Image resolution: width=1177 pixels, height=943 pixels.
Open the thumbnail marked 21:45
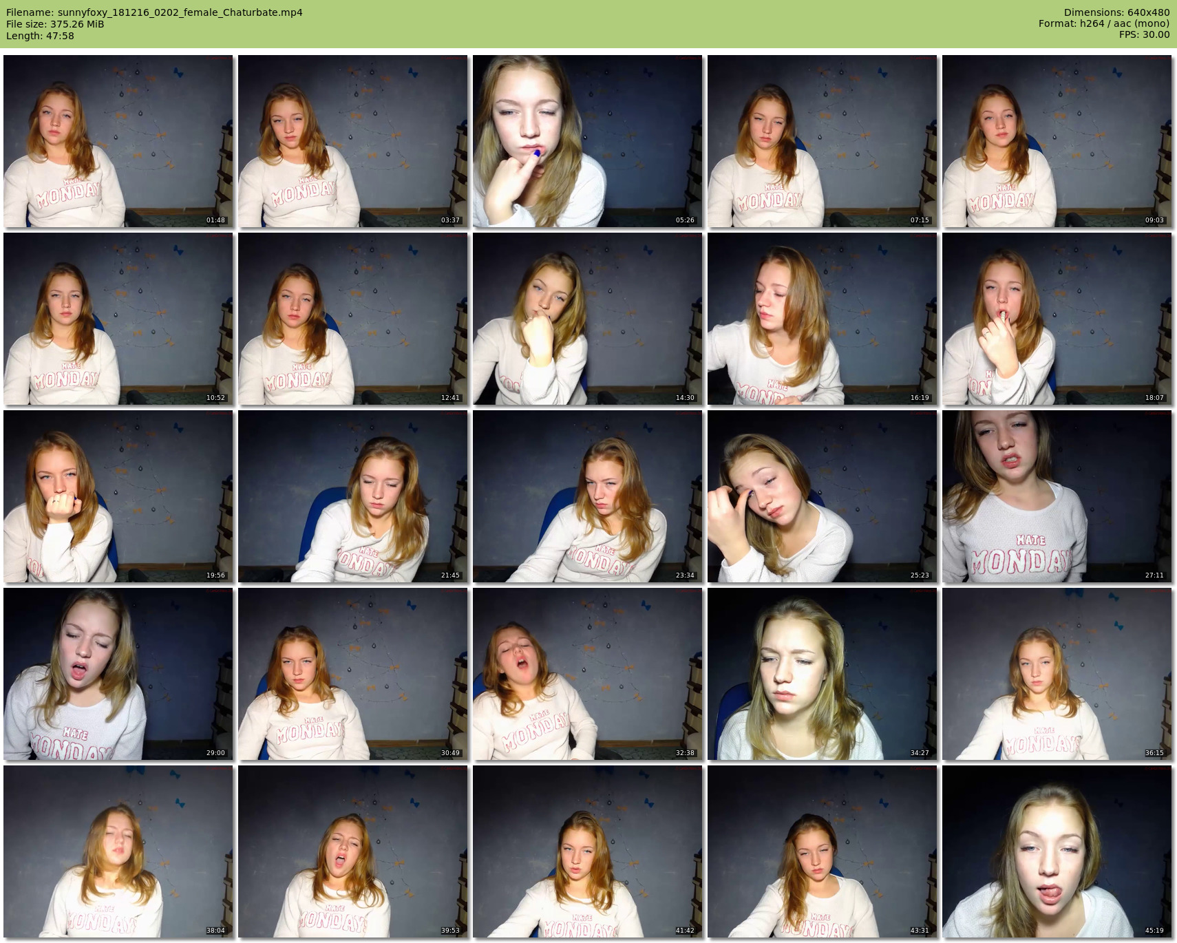tap(353, 496)
